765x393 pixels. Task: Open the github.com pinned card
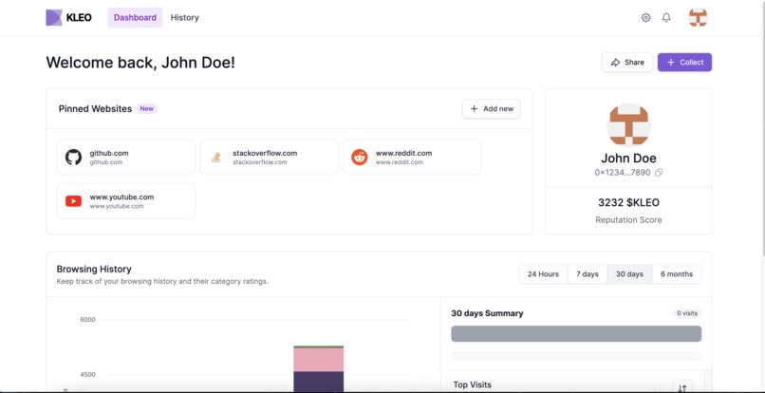click(x=126, y=158)
